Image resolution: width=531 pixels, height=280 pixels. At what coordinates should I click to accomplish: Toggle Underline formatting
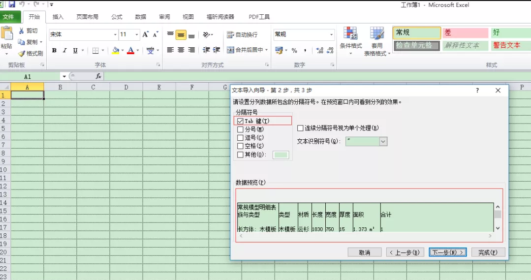pos(75,51)
